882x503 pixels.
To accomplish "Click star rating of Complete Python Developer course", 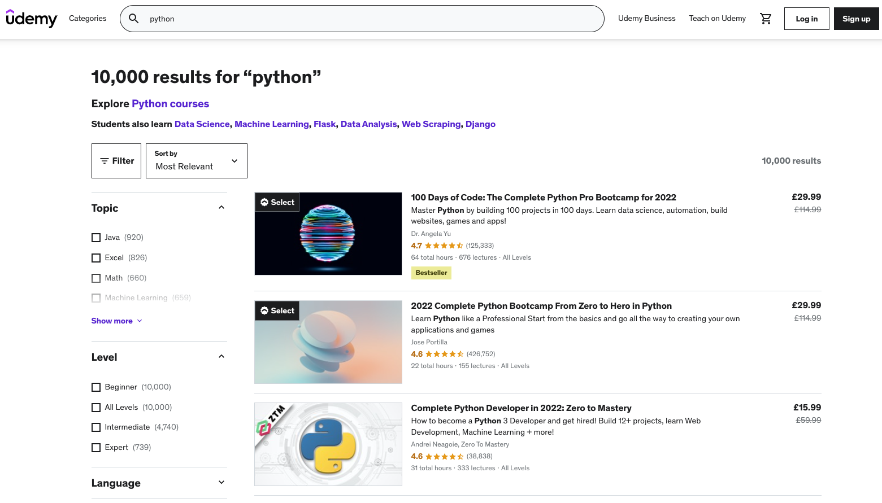I will [444, 456].
